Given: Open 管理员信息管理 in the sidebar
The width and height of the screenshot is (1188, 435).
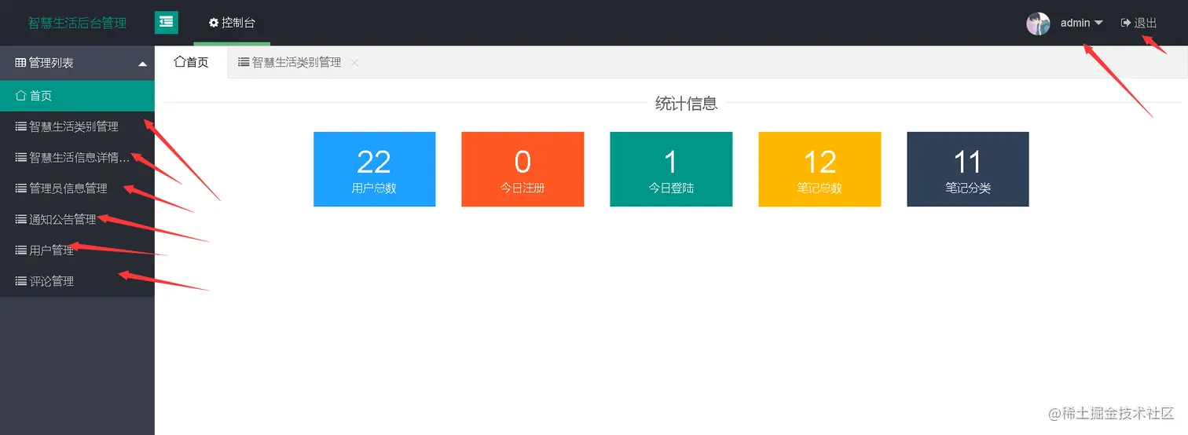Looking at the screenshot, I should pyautogui.click(x=77, y=188).
